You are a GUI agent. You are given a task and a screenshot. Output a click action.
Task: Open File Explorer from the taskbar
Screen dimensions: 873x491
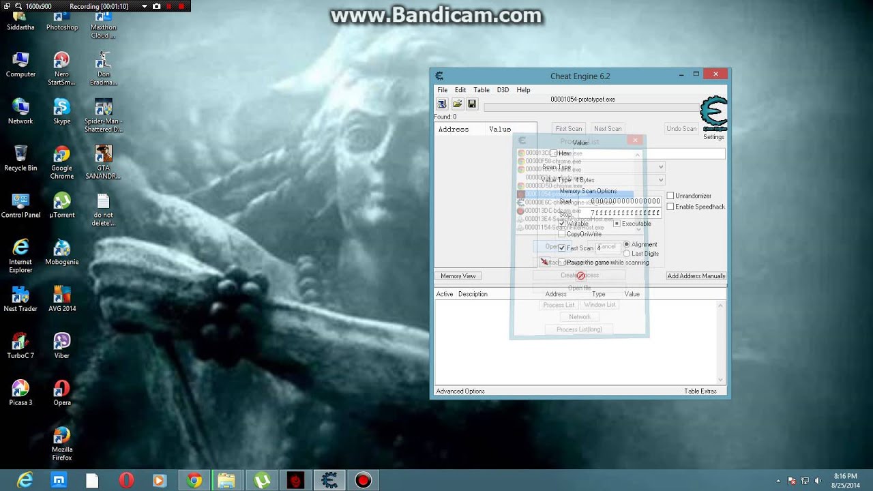pos(228,480)
